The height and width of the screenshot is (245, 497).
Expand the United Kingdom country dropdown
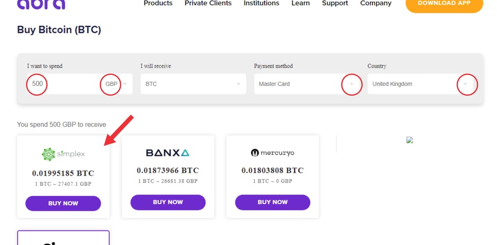(x=465, y=84)
